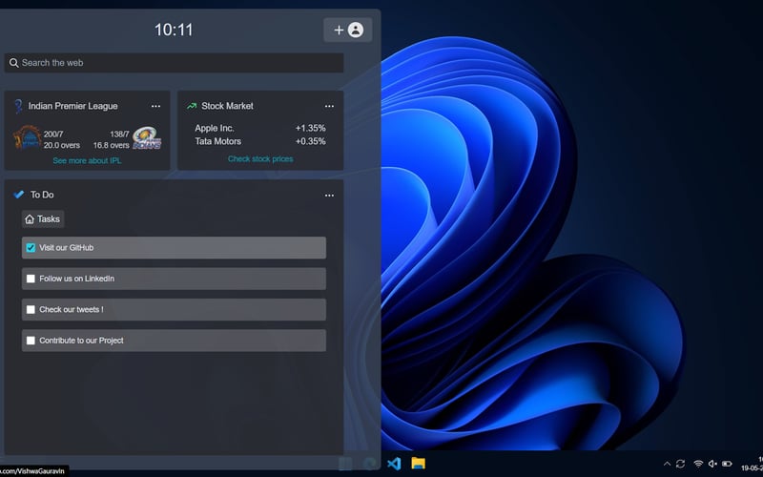Click the +0.35% stock change value
This screenshot has height=477, width=763.
311,141
